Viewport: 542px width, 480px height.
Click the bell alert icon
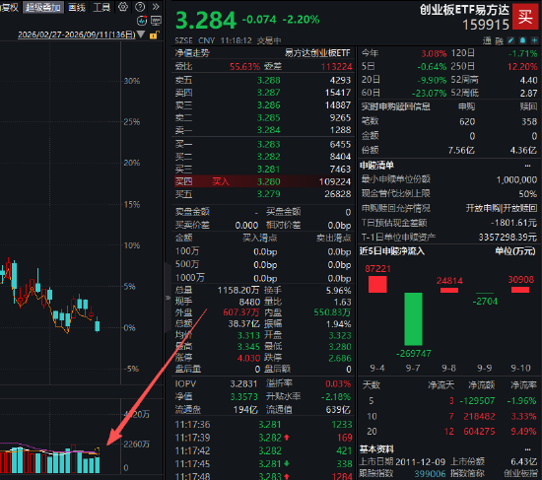[x=522, y=40]
